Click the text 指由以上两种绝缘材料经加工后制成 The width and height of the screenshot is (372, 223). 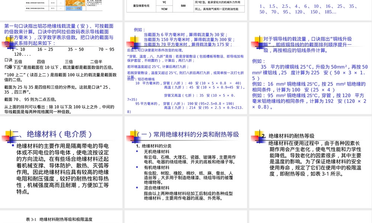click(188, 196)
